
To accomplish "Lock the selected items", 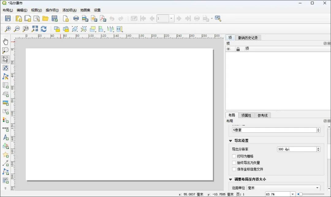I will click(x=57, y=29).
